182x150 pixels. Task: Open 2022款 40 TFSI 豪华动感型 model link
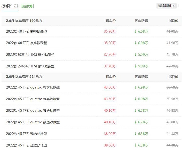[x=27, y=32]
